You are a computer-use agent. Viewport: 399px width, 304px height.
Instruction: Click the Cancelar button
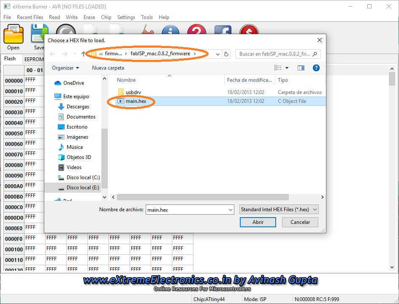[300, 222]
